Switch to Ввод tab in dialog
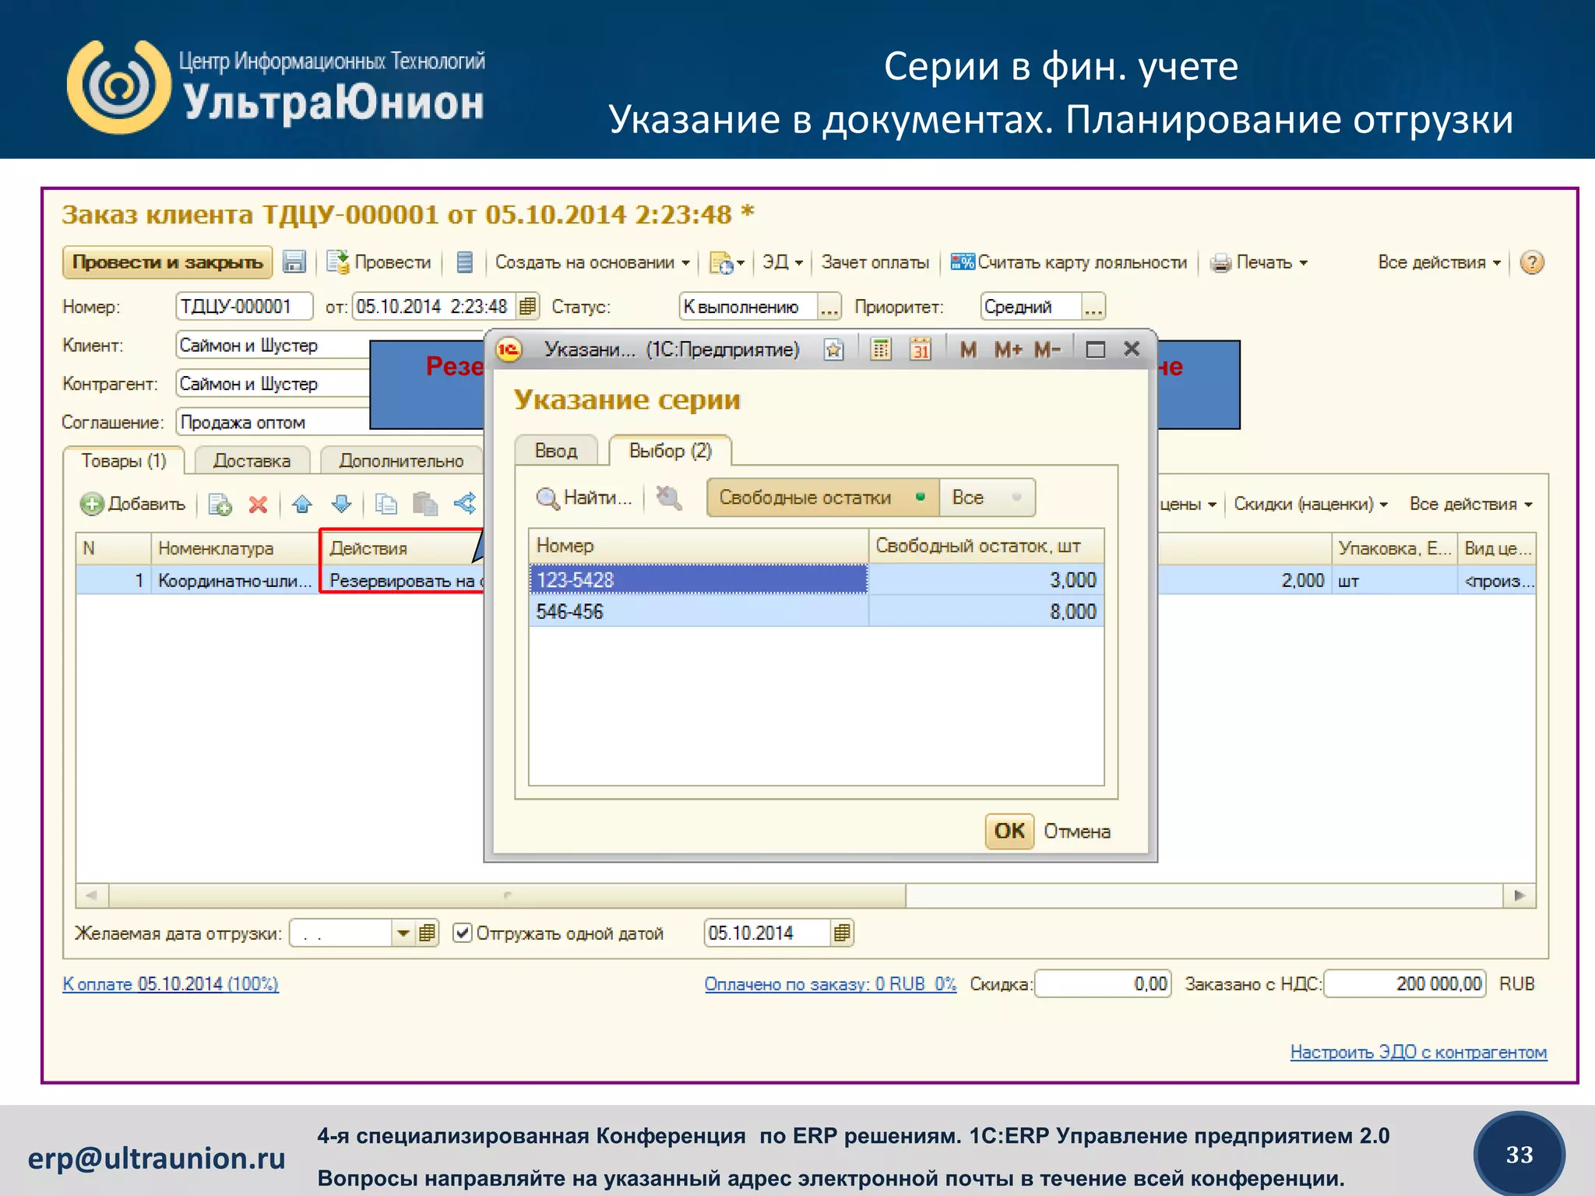 556,451
